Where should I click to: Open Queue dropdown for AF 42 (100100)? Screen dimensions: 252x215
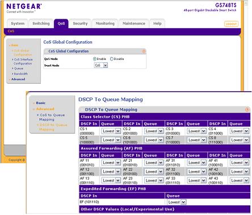(x=240, y=171)
